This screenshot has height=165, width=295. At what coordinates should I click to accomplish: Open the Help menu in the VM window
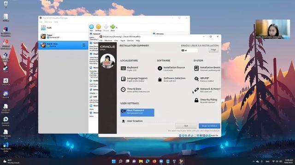click(138, 41)
